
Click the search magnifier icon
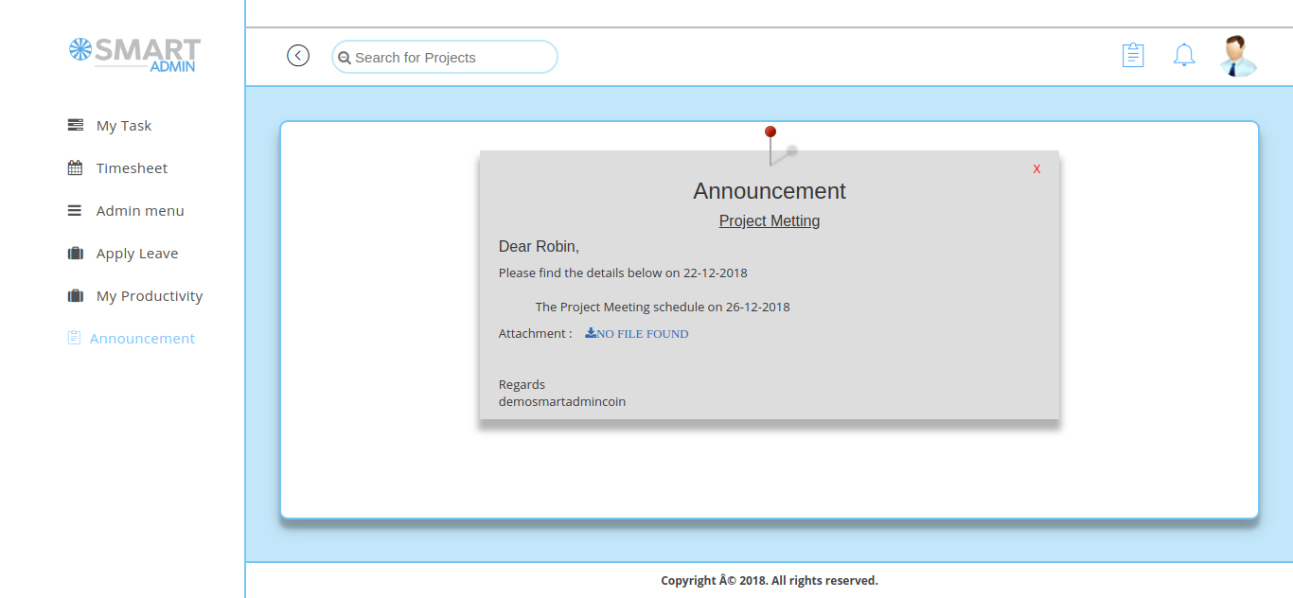pos(345,58)
